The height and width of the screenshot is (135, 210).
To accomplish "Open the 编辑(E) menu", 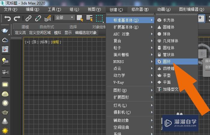I will (32, 10).
